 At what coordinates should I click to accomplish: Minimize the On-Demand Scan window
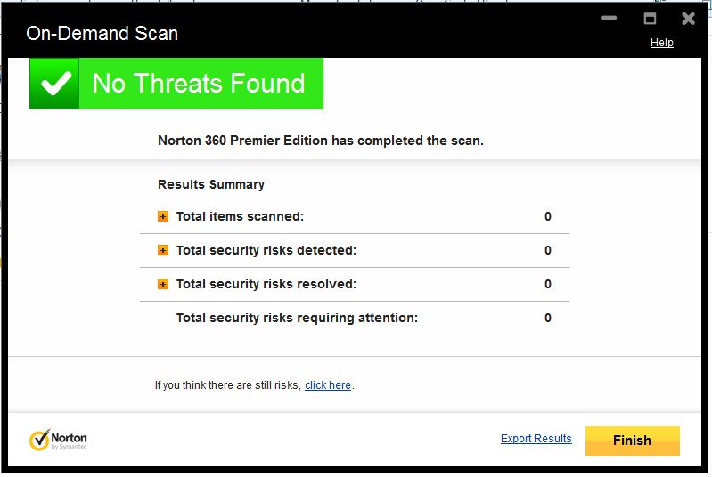[610, 19]
